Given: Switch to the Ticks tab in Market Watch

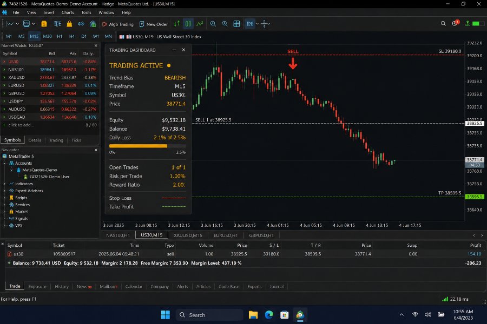Looking at the screenshot, I should [x=76, y=140].
